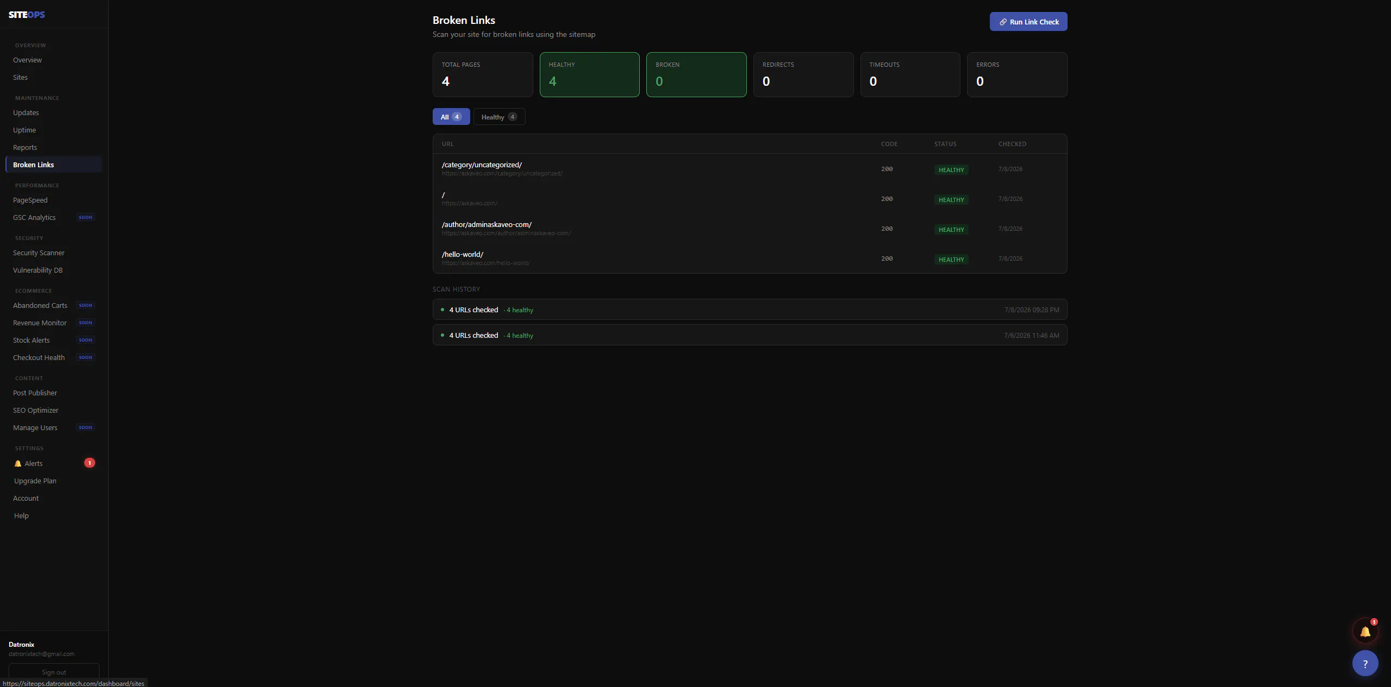1391x687 pixels.
Task: Open Stock Alerts item
Action: point(53,340)
